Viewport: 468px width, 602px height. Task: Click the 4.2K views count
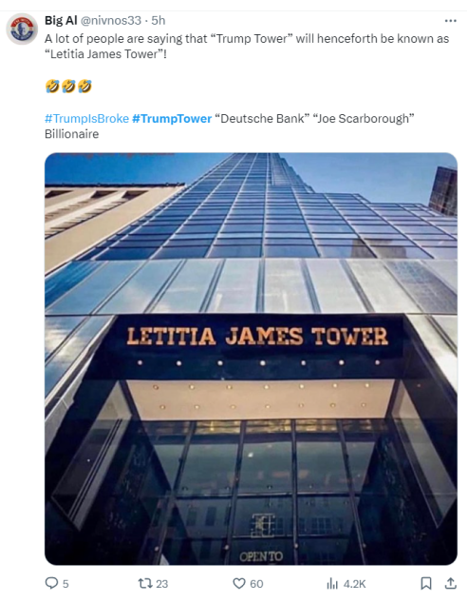(x=354, y=584)
